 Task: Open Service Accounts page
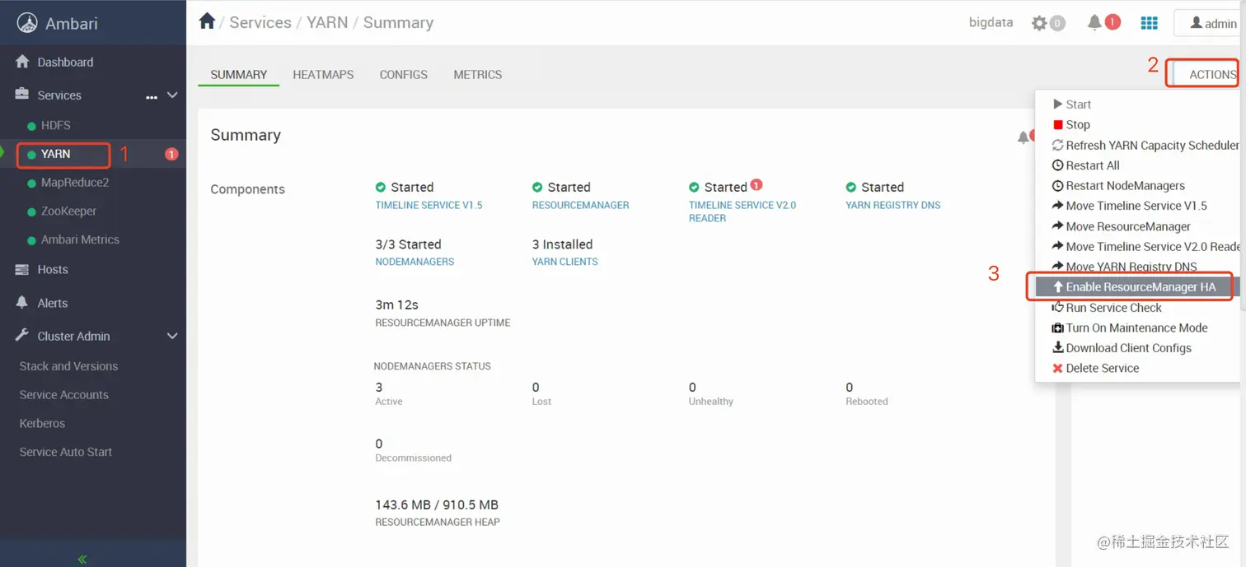(64, 395)
